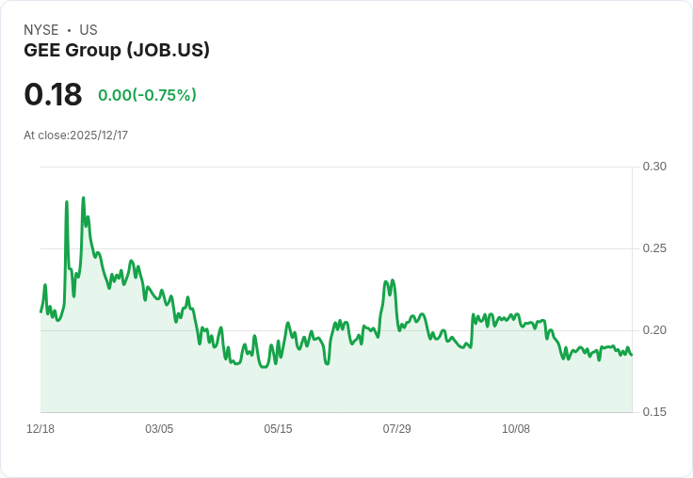The height and width of the screenshot is (478, 693).
Task: Click the 03/05 x-axis date label
Action: [159, 429]
